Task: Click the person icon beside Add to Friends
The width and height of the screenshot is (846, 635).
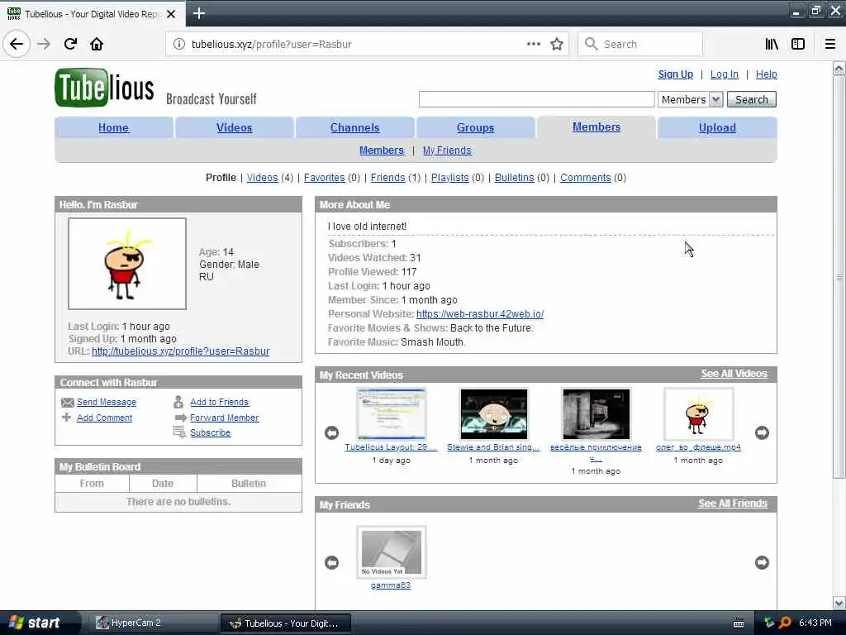Action: tap(178, 402)
